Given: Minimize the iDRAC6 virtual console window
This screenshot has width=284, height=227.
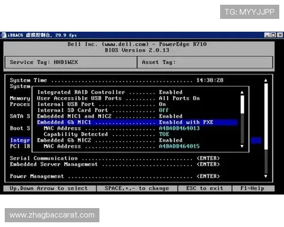Looking at the screenshot, I should [x=267, y=35].
